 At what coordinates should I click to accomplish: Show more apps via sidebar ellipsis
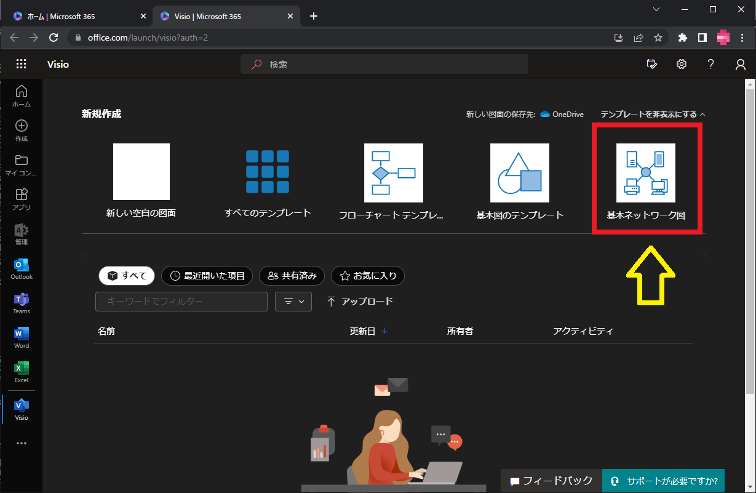(22, 443)
